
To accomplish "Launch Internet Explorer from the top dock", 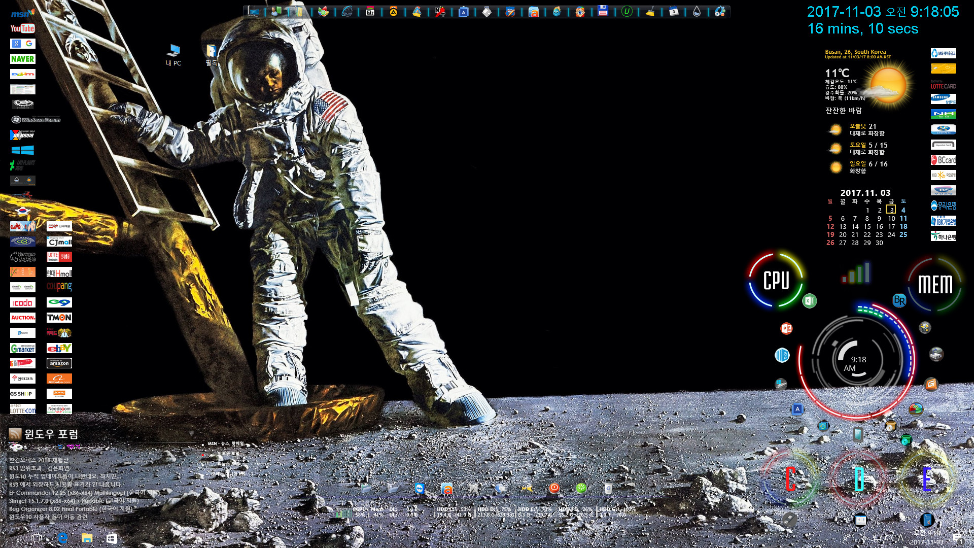I will click(347, 12).
